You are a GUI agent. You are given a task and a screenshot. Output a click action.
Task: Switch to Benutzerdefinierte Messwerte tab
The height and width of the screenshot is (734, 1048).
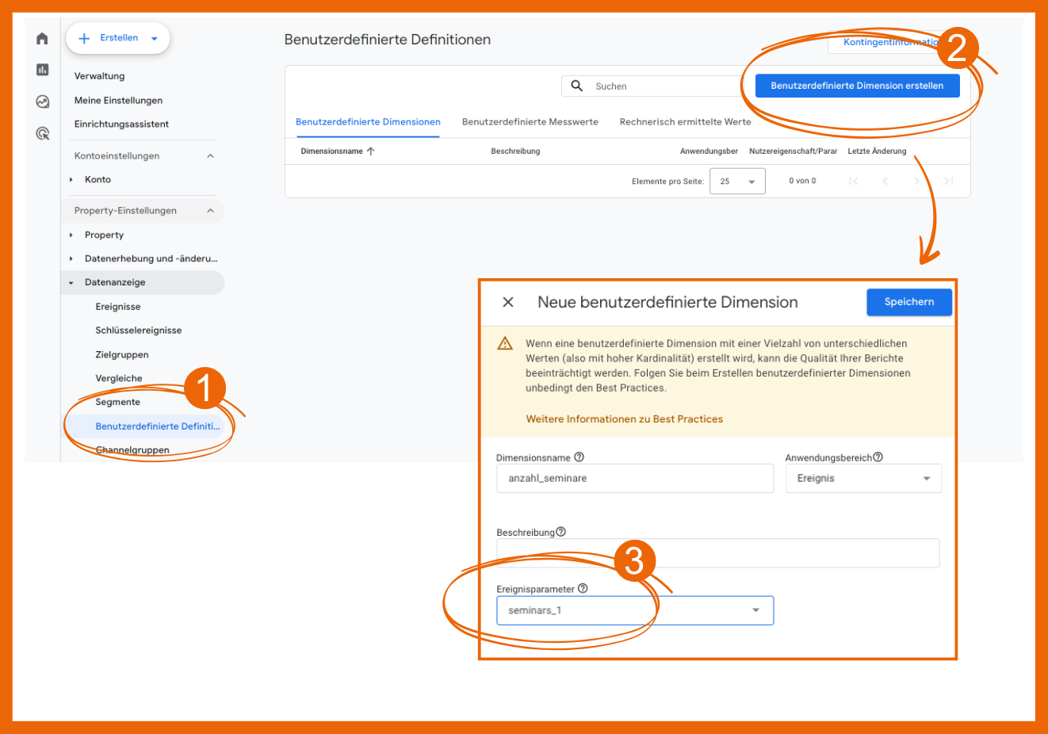tap(530, 122)
